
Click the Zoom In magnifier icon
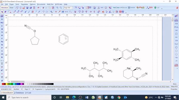57,8
